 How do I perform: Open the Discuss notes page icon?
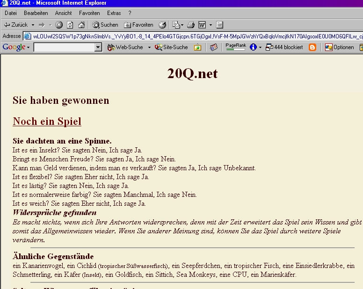[219, 25]
